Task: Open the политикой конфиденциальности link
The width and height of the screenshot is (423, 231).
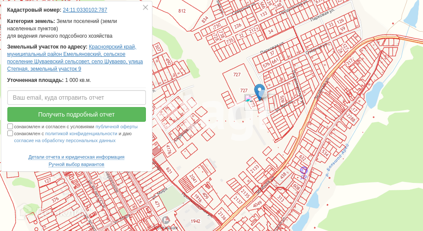Action: click(81, 134)
